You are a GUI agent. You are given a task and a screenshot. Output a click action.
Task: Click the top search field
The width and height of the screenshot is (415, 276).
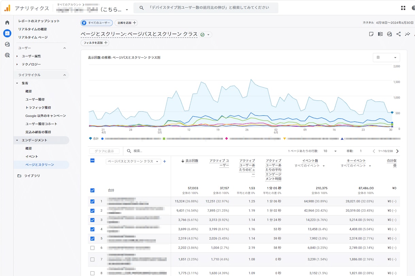point(206,7)
